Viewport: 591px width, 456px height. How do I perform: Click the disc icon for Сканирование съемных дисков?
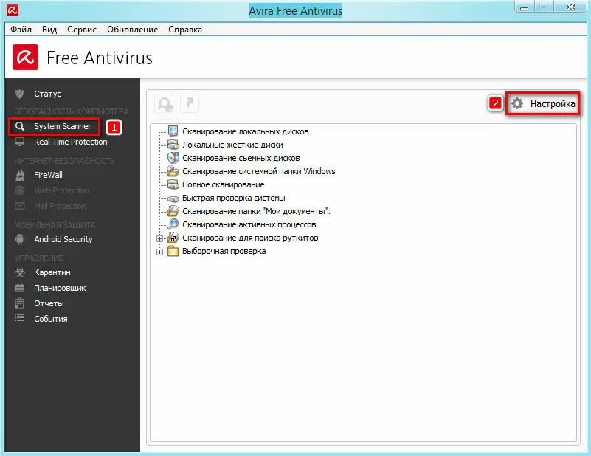[x=173, y=157]
